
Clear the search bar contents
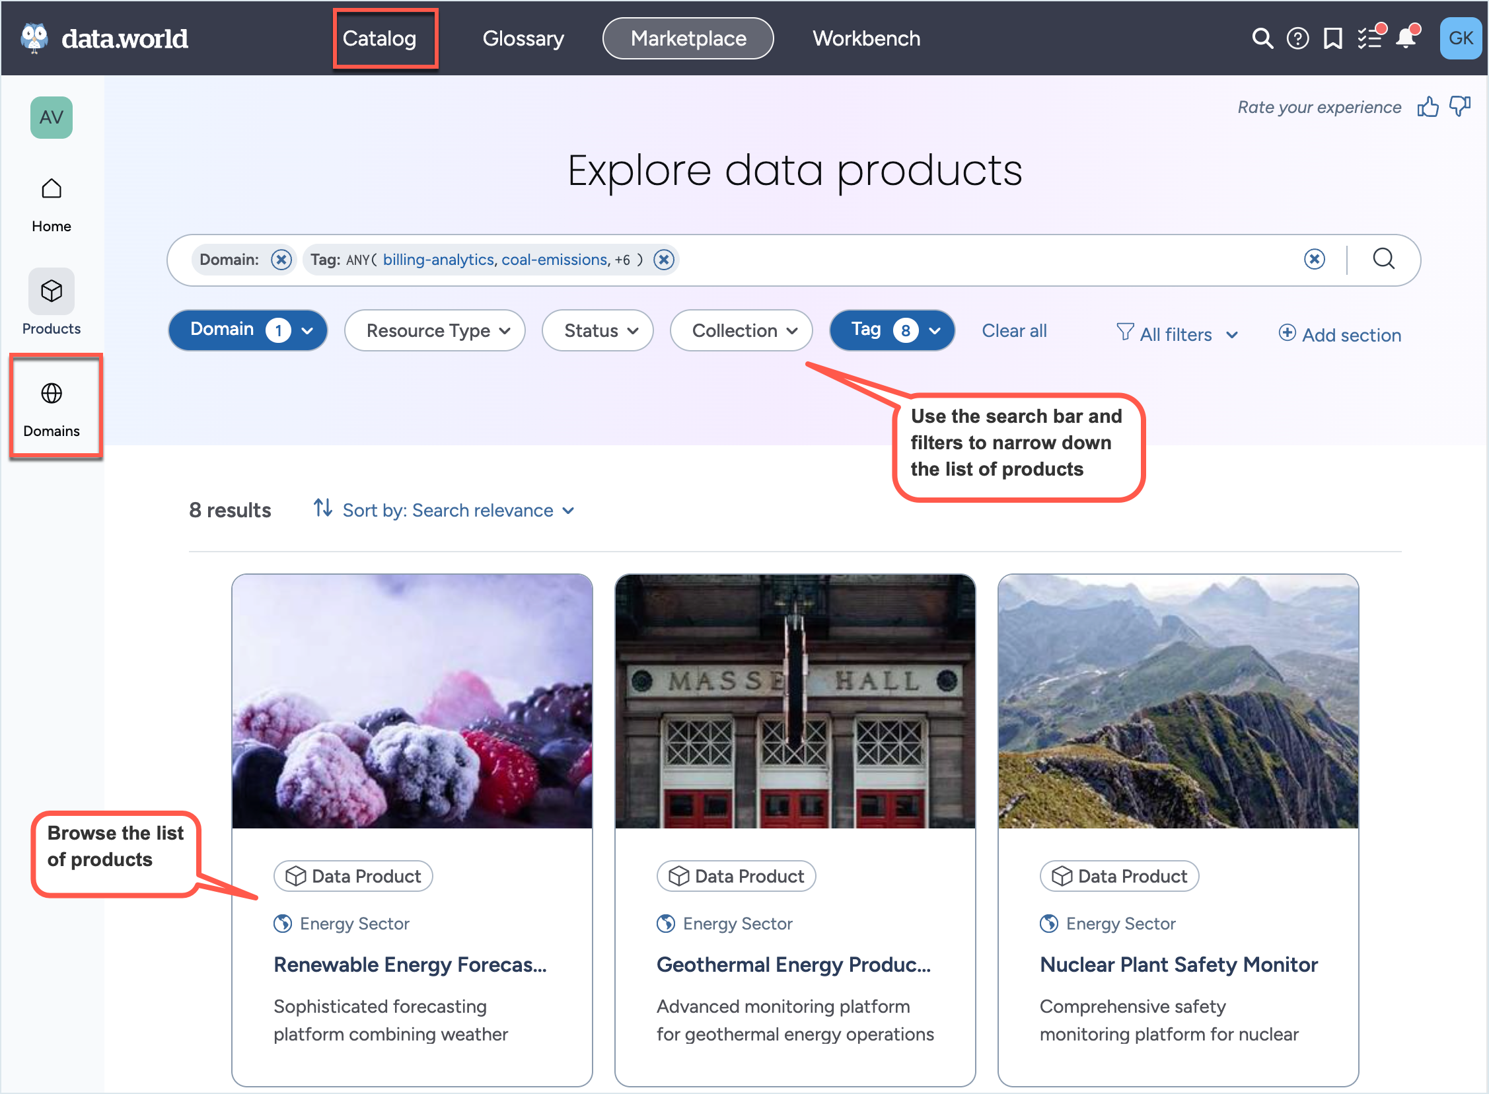point(1314,260)
